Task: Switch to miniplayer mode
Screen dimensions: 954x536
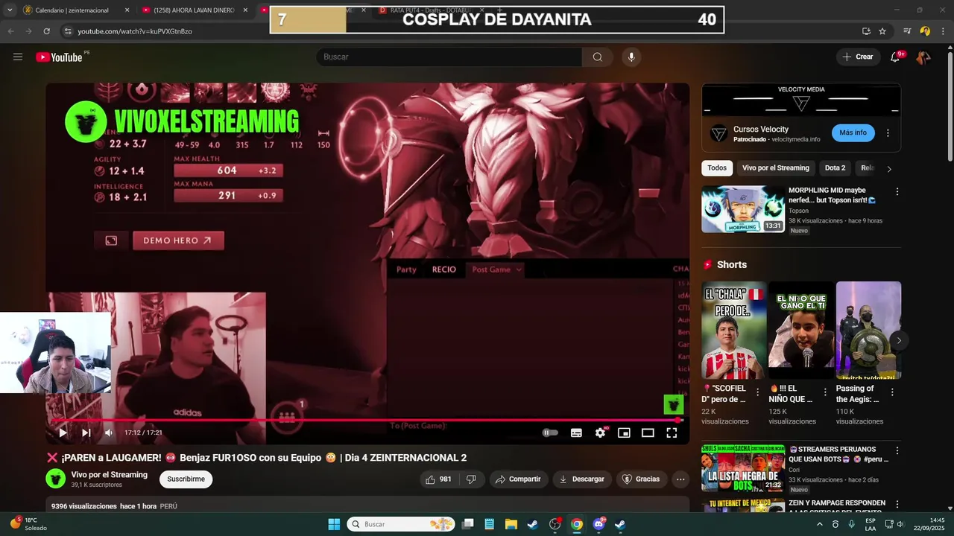Action: 624,433
